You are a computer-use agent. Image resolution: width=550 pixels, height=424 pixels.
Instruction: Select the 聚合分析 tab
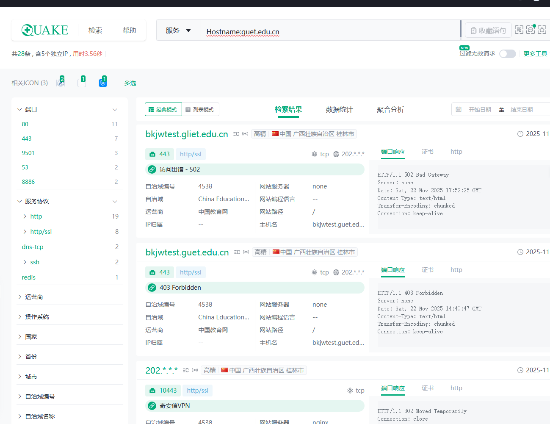pyautogui.click(x=390, y=110)
